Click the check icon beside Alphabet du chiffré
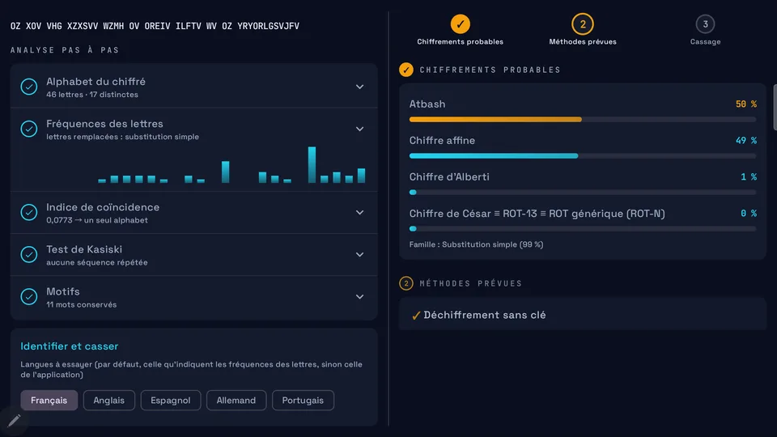Viewport: 777px width, 437px height. pos(29,87)
